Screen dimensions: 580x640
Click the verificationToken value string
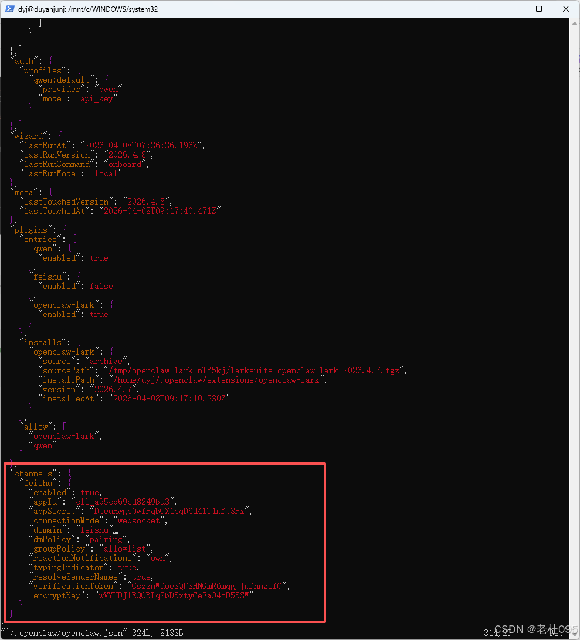pos(206,587)
